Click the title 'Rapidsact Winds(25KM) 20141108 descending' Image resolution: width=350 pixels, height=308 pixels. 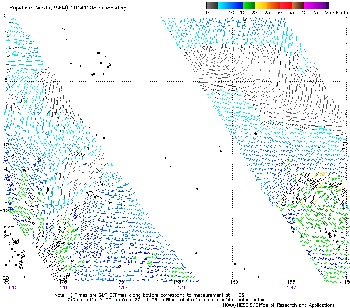(x=68, y=8)
